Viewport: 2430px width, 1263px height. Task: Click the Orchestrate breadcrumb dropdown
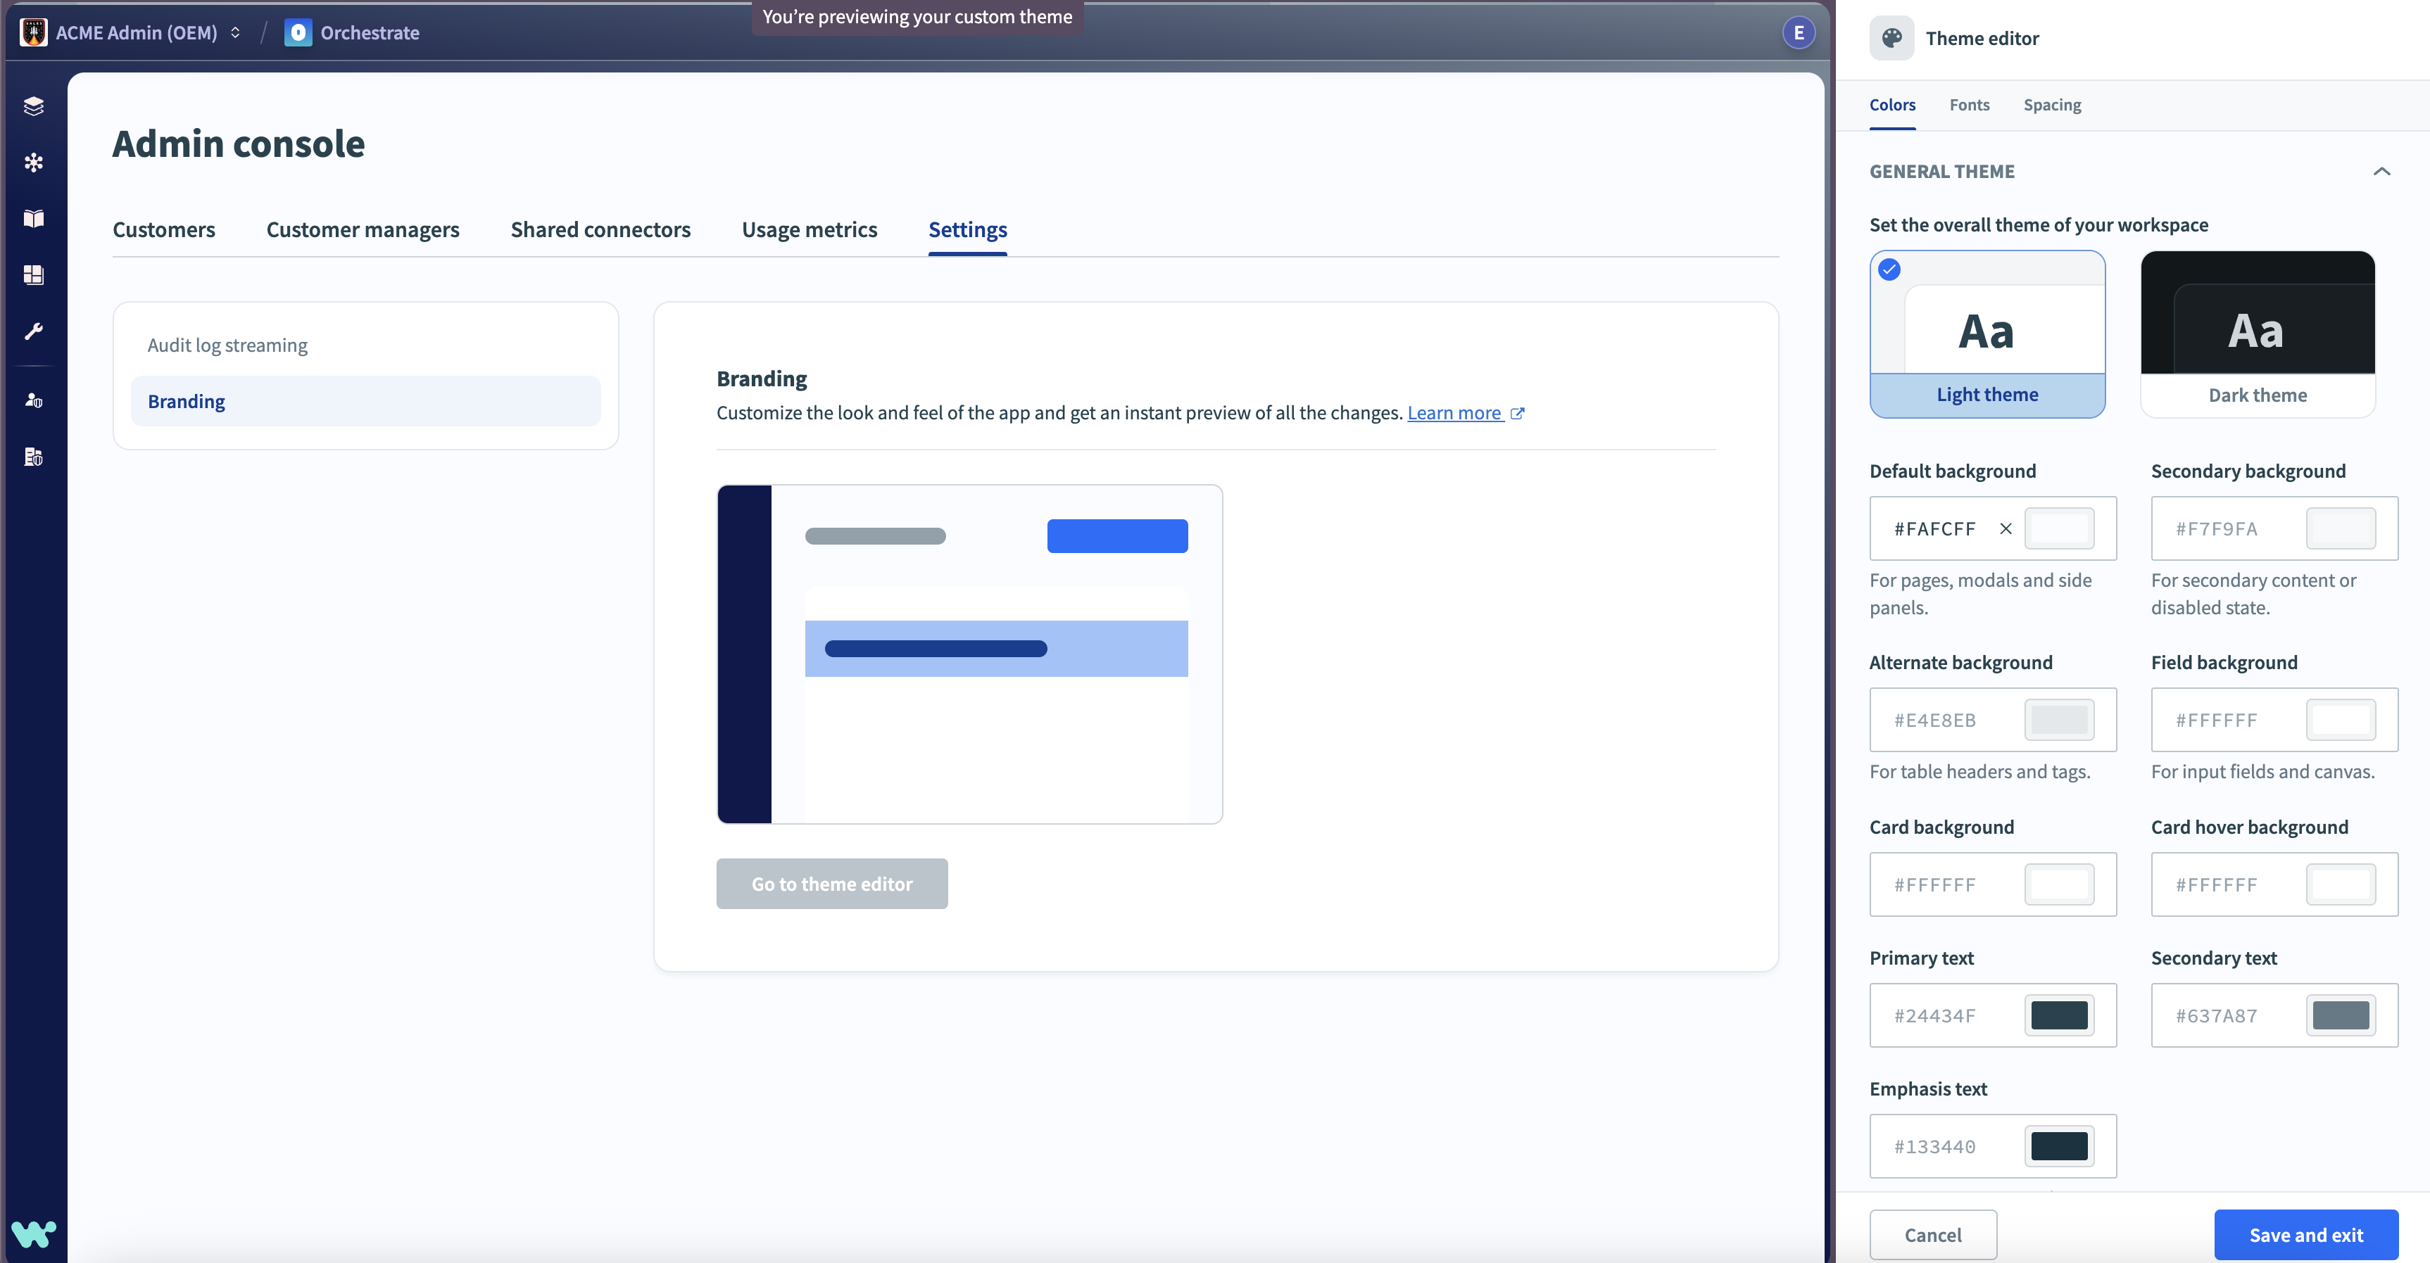pos(369,33)
